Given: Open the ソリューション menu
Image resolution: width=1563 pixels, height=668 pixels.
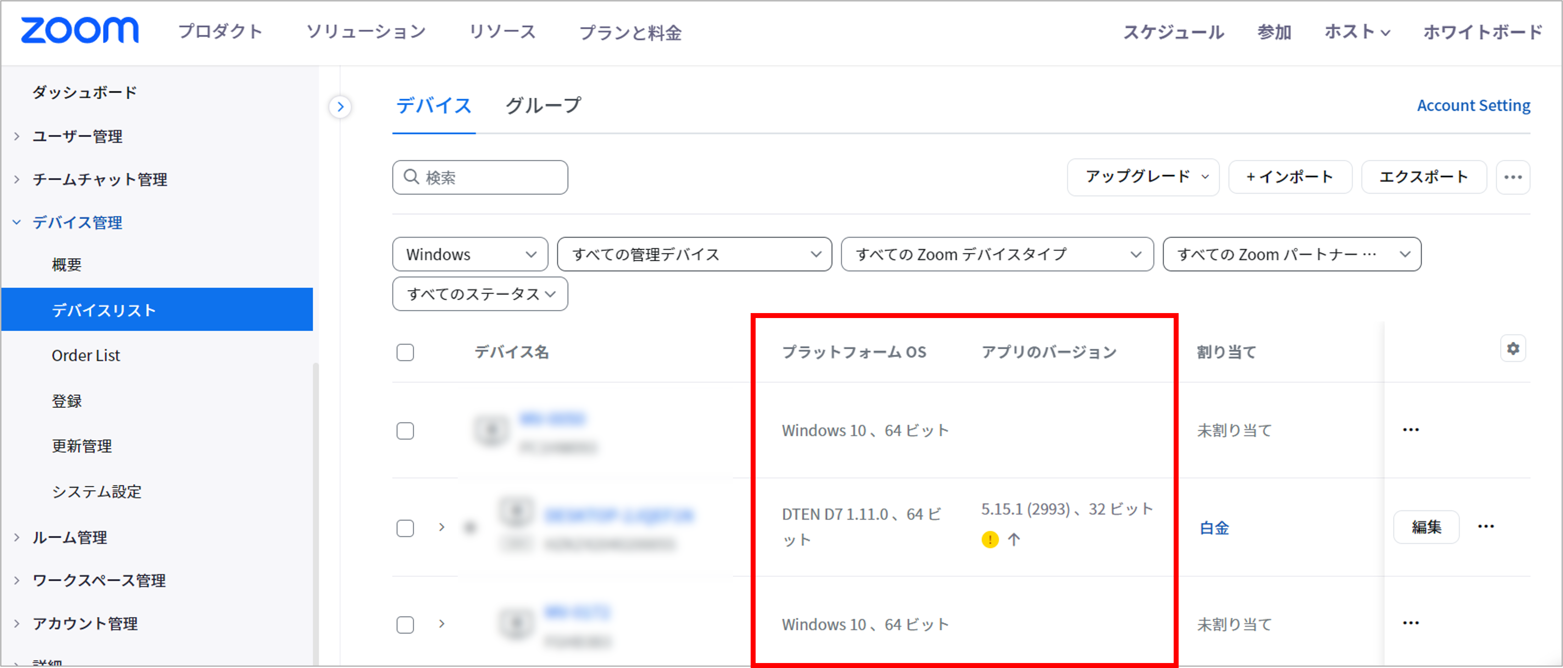Looking at the screenshot, I should pos(366,32).
